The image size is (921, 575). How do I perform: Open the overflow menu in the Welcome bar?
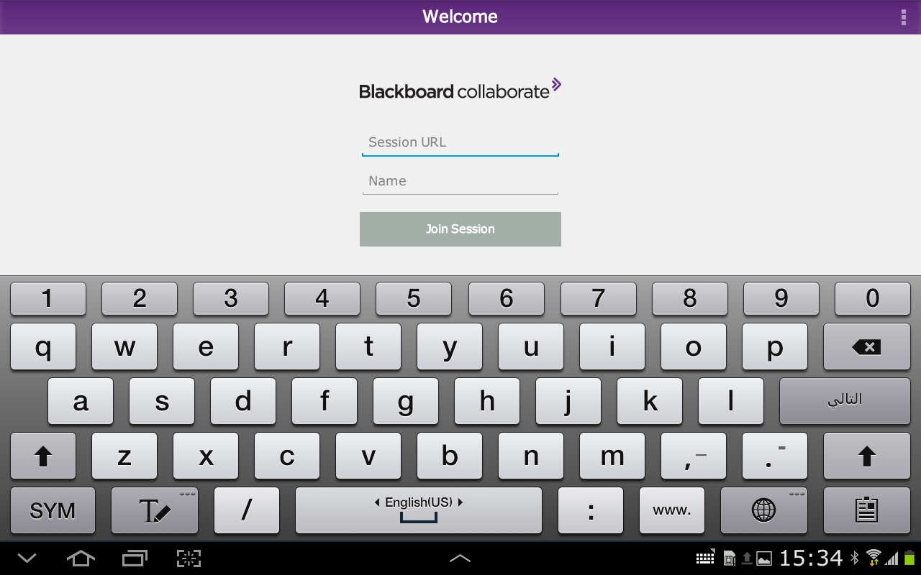903,17
